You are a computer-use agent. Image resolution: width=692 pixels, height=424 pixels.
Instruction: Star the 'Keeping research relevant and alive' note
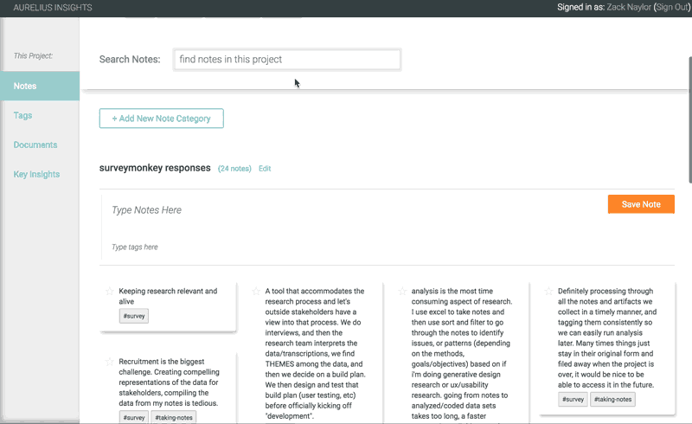click(110, 292)
